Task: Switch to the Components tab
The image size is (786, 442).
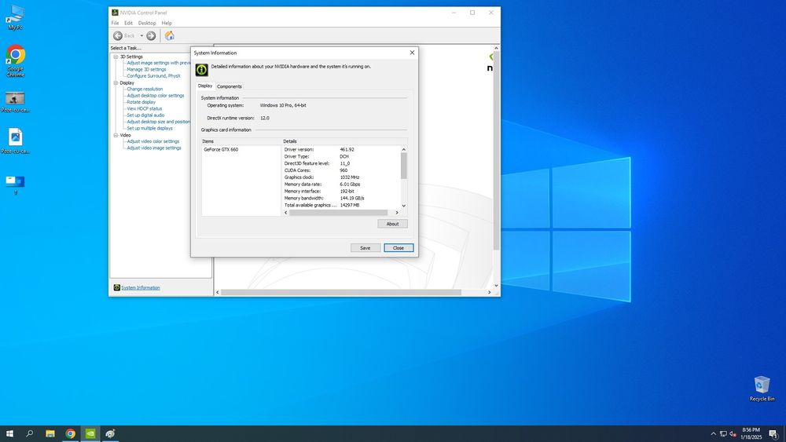Action: click(229, 86)
